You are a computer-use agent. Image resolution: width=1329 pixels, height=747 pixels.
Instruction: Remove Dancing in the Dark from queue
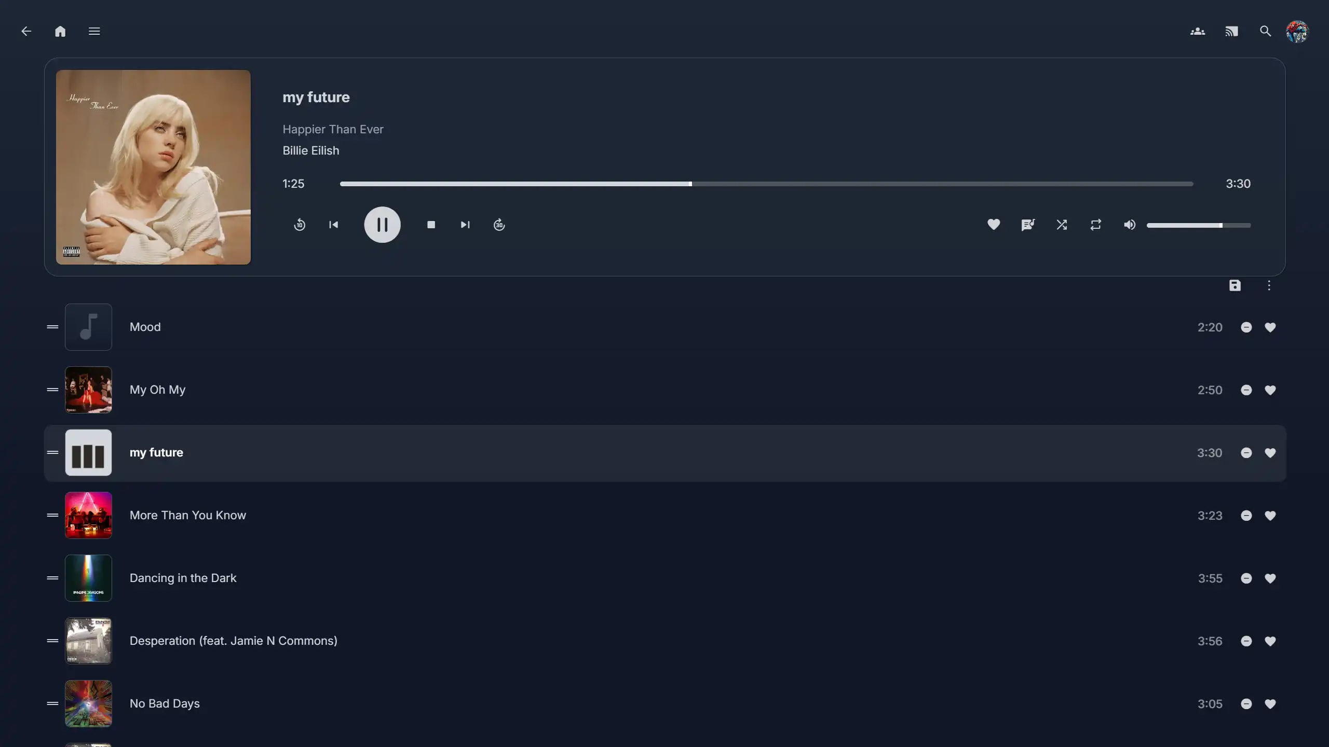click(1246, 578)
